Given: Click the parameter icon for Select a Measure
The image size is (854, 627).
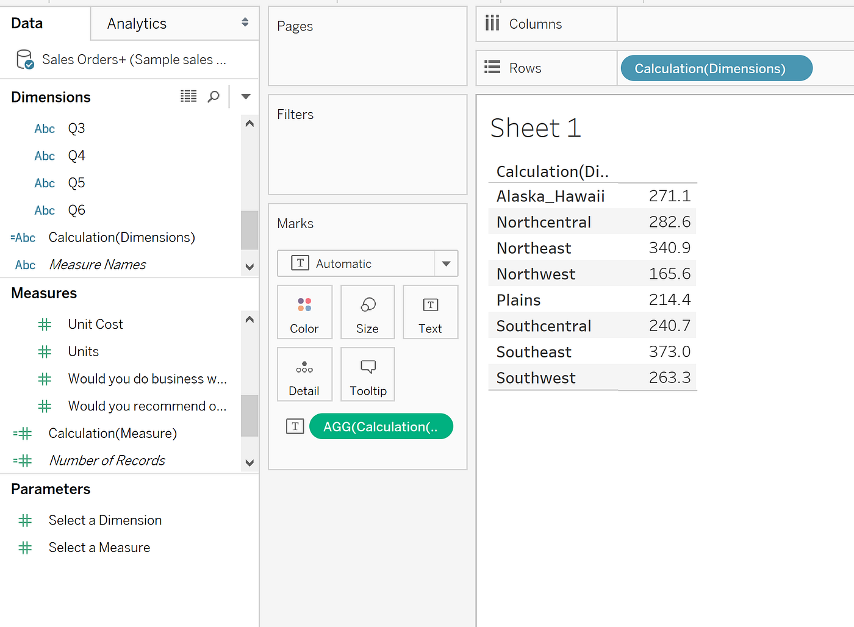Looking at the screenshot, I should [24, 547].
